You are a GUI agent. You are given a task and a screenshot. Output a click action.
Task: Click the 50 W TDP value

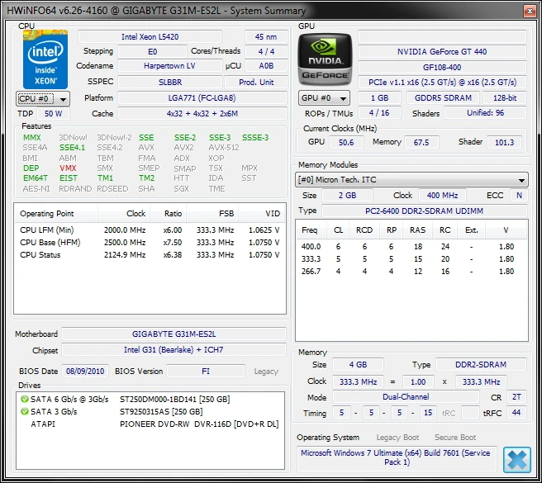coord(53,114)
